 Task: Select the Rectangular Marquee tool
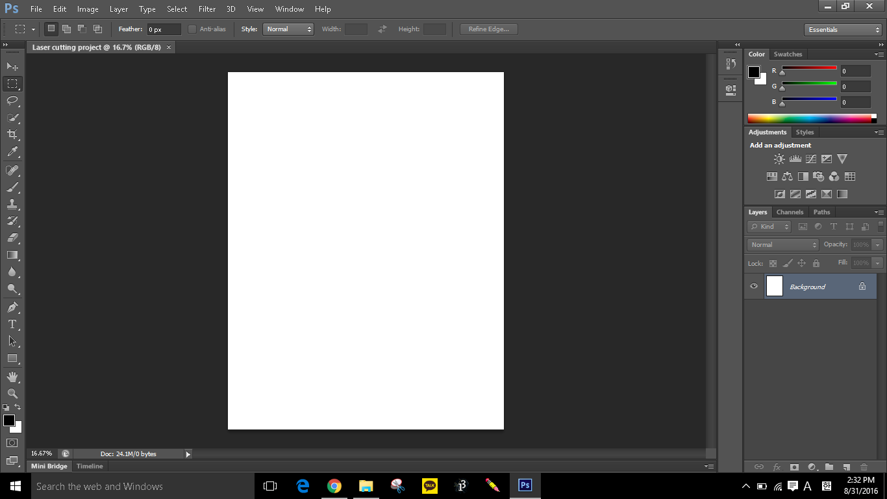pos(12,83)
